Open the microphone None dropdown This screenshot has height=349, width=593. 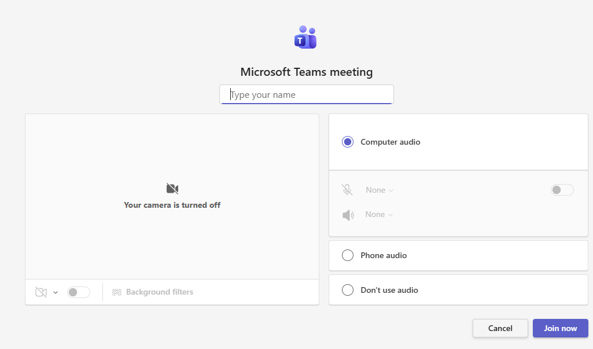tap(380, 190)
